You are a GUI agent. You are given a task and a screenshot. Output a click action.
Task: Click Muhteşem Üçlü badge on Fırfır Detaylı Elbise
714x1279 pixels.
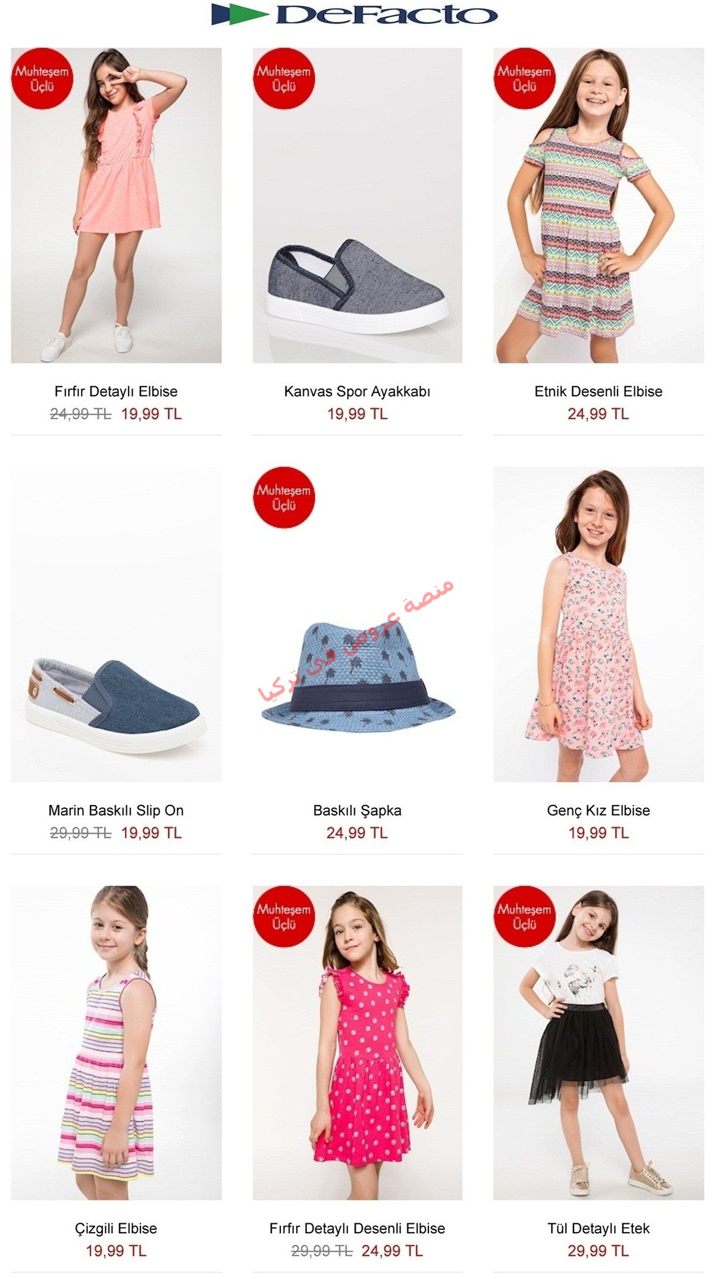click(42, 79)
